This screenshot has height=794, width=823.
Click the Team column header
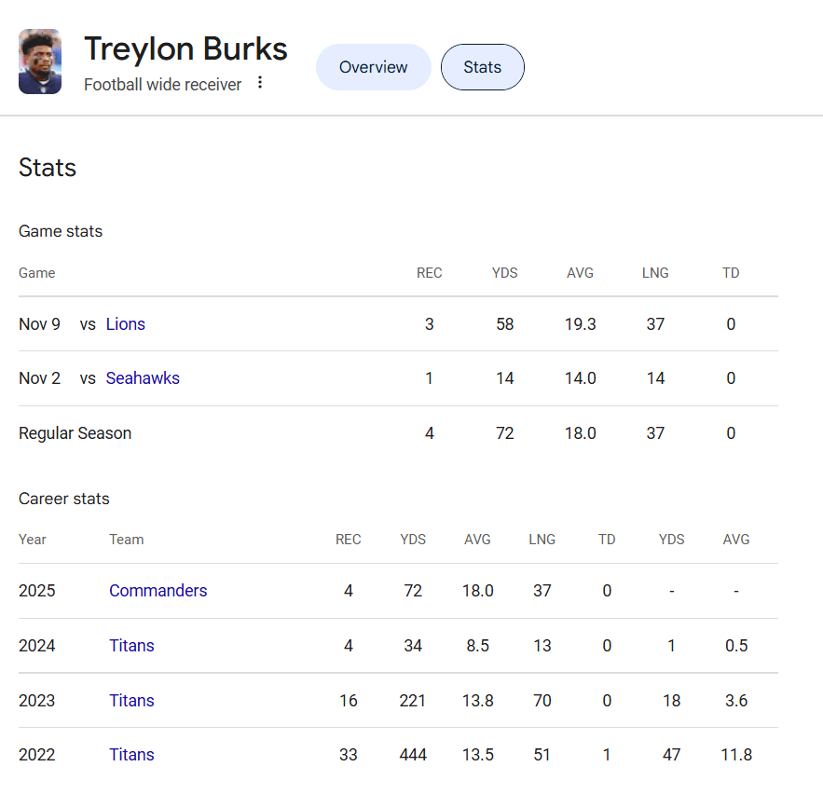[126, 540]
